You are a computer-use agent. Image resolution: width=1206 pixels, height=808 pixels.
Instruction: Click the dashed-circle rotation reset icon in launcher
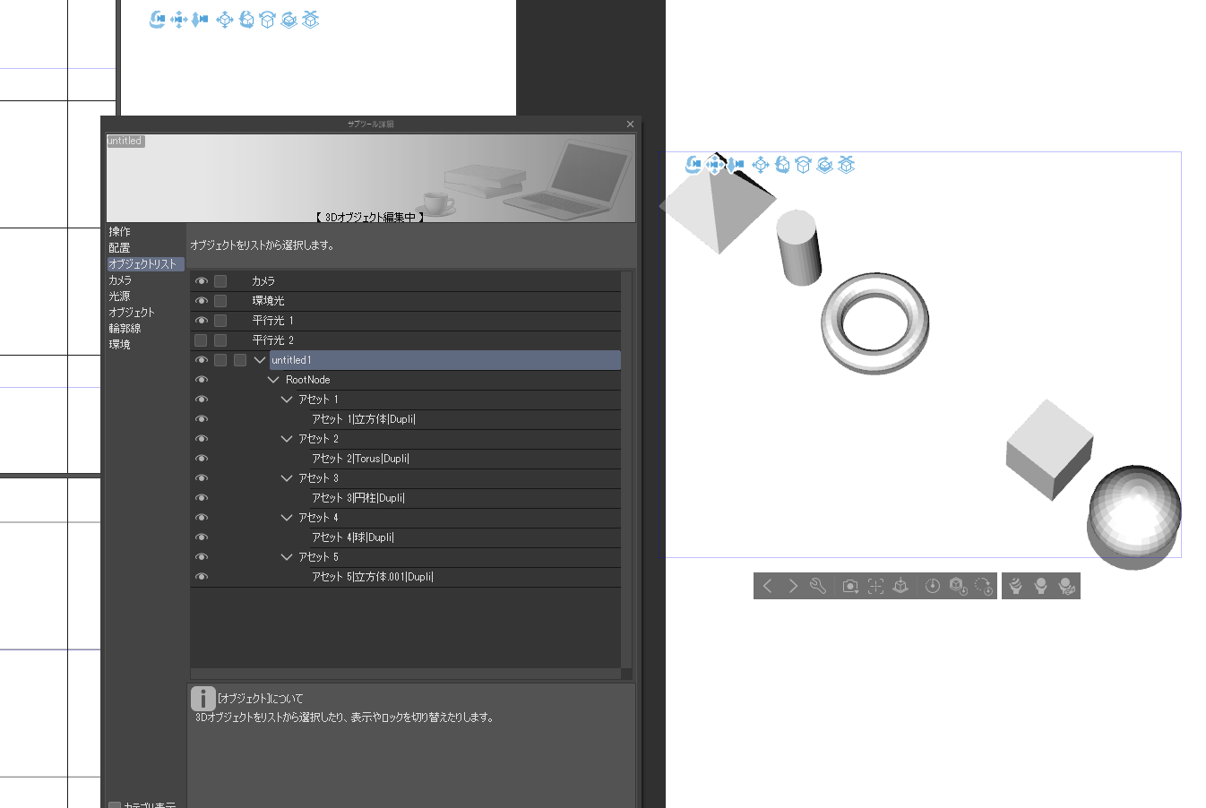tap(984, 586)
